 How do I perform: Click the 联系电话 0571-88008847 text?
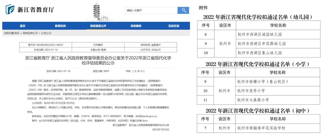point(106,116)
